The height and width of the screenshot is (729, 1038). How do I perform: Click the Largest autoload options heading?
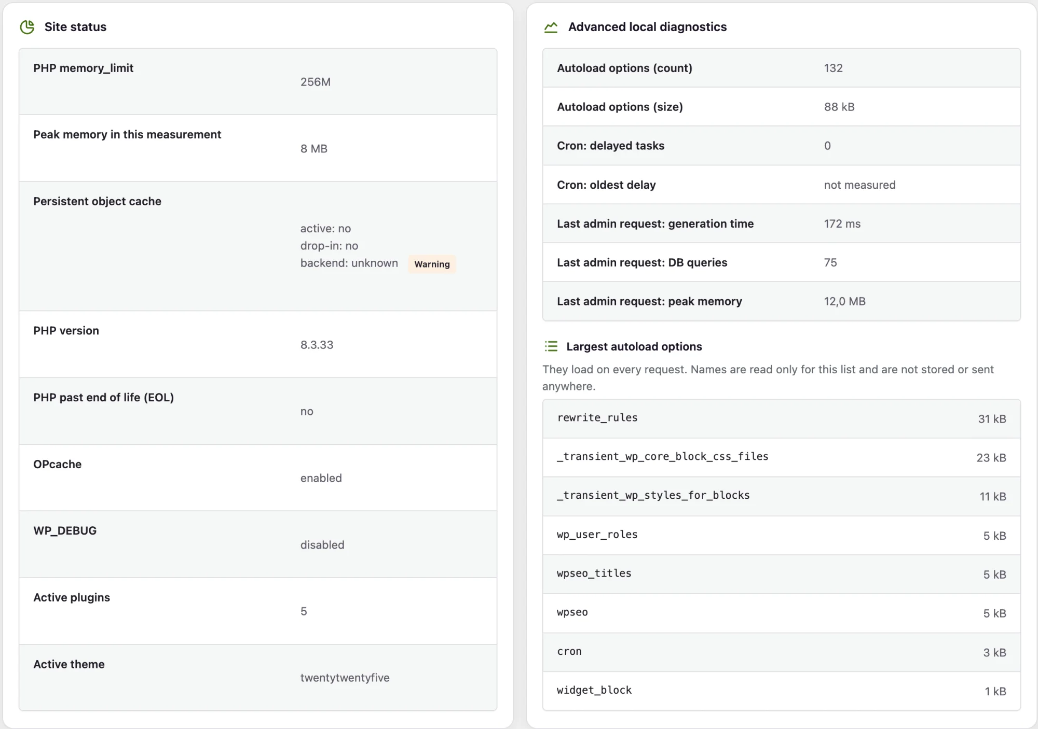[x=634, y=346]
